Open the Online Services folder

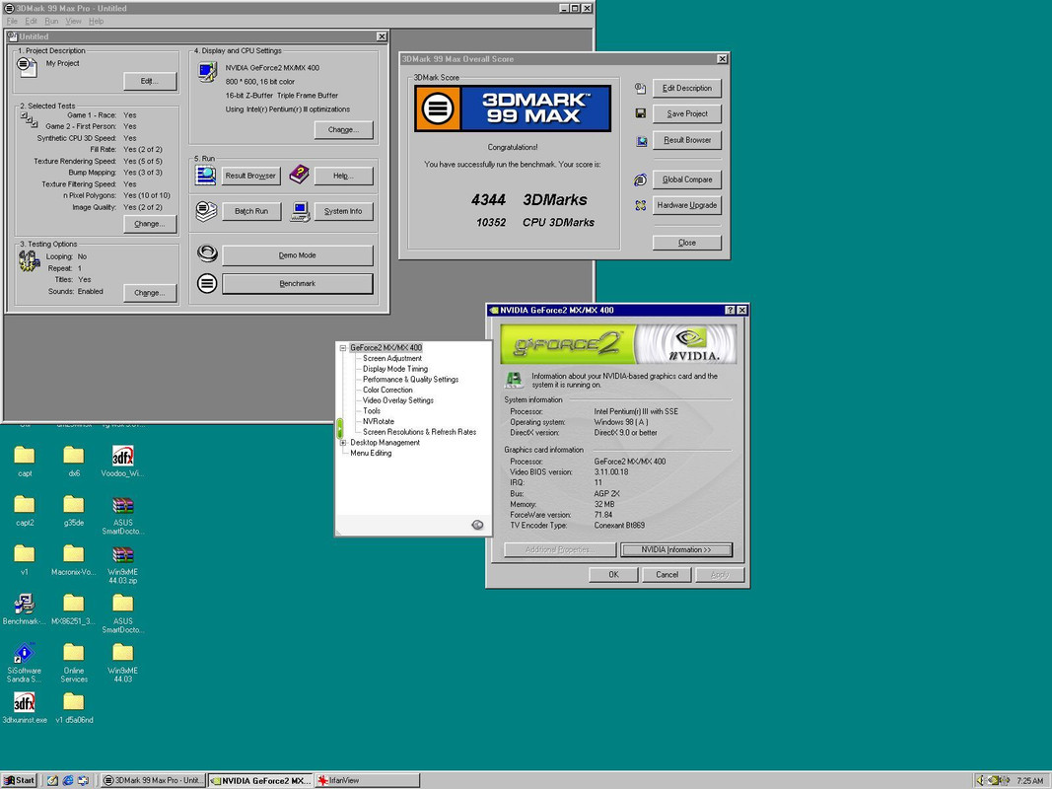tap(74, 653)
